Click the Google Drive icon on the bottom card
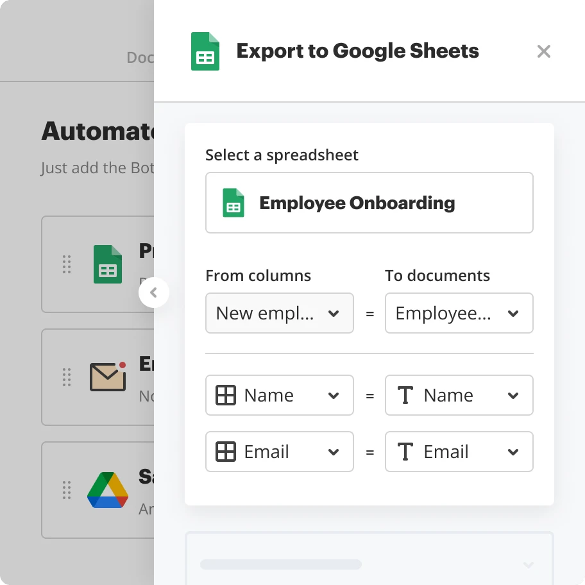Image resolution: width=585 pixels, height=585 pixels. pos(107,490)
